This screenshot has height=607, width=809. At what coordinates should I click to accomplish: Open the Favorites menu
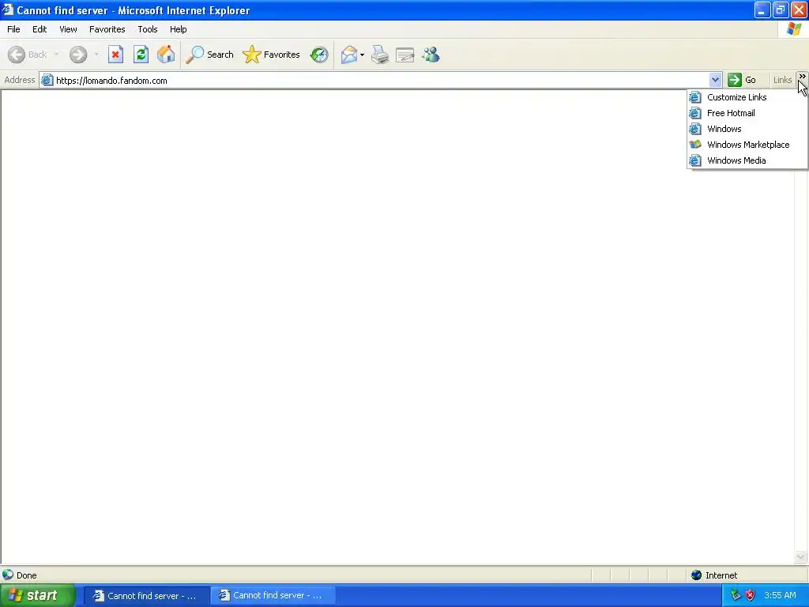click(x=107, y=29)
